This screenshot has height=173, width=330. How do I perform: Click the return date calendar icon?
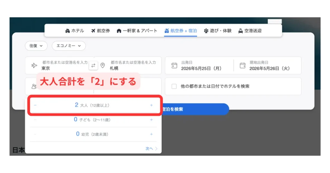tap(243, 66)
